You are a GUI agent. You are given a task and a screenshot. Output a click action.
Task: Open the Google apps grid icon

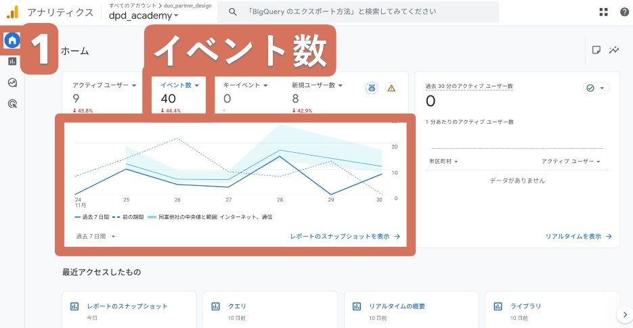click(x=603, y=12)
